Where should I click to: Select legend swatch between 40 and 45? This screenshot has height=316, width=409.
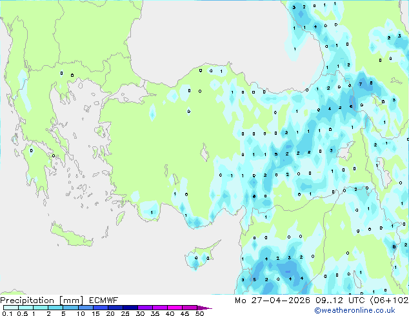tap(175, 308)
